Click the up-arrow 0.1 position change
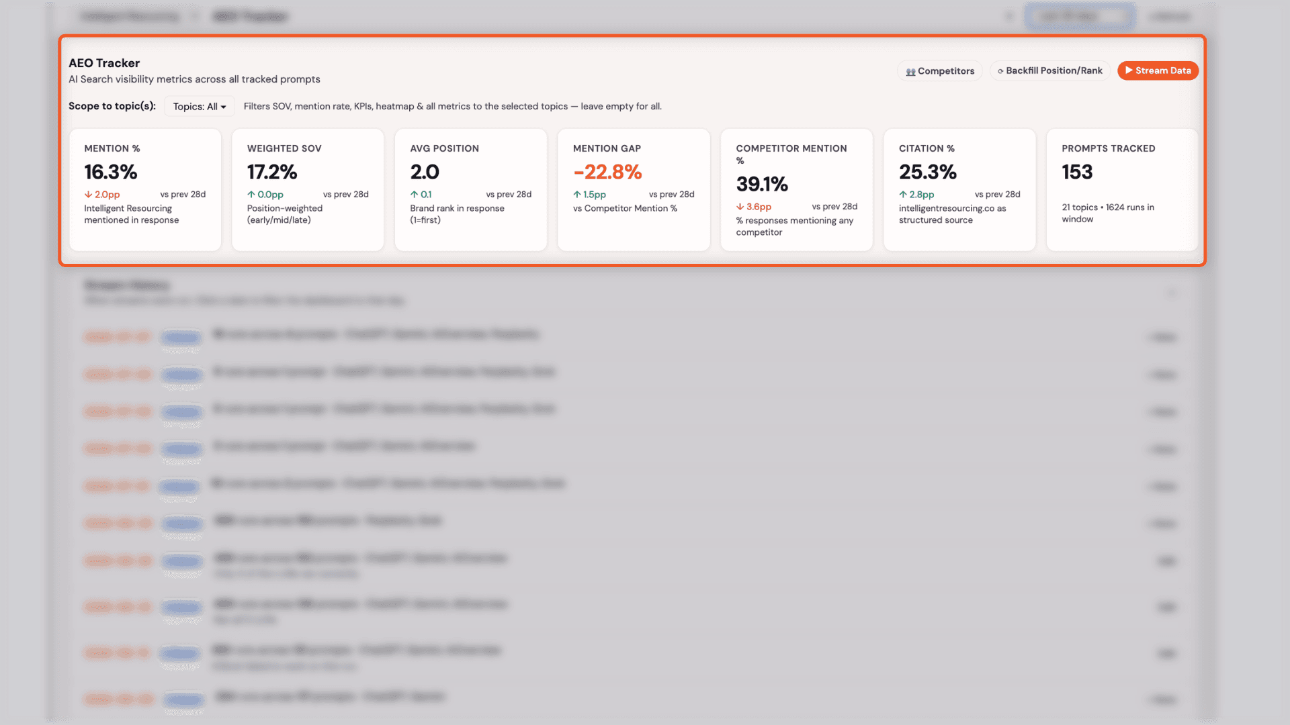Viewport: 1290px width, 725px height. coord(421,195)
